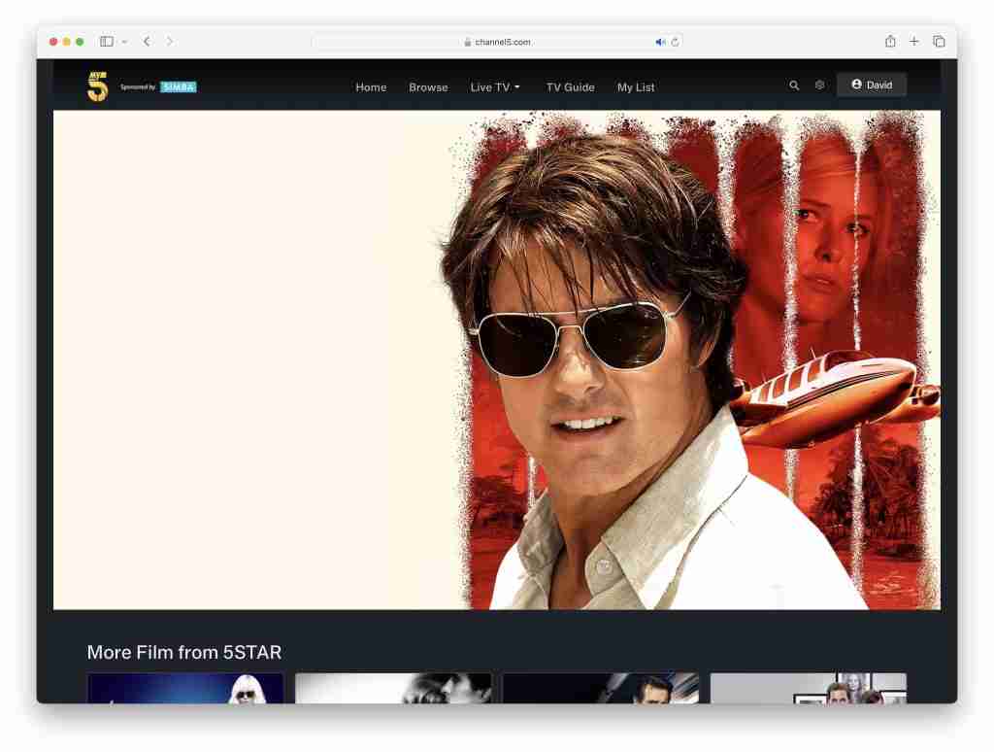Open the fourth film thumbnail with picture frames
Screen dimensions: 994x752
coord(809,688)
